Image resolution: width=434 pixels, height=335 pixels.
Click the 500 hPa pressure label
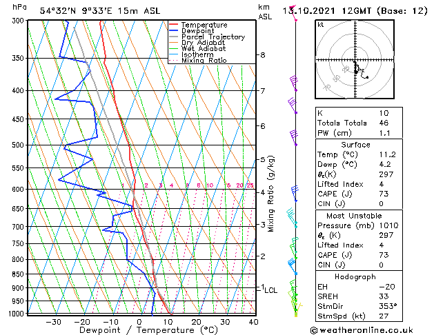click(x=19, y=145)
